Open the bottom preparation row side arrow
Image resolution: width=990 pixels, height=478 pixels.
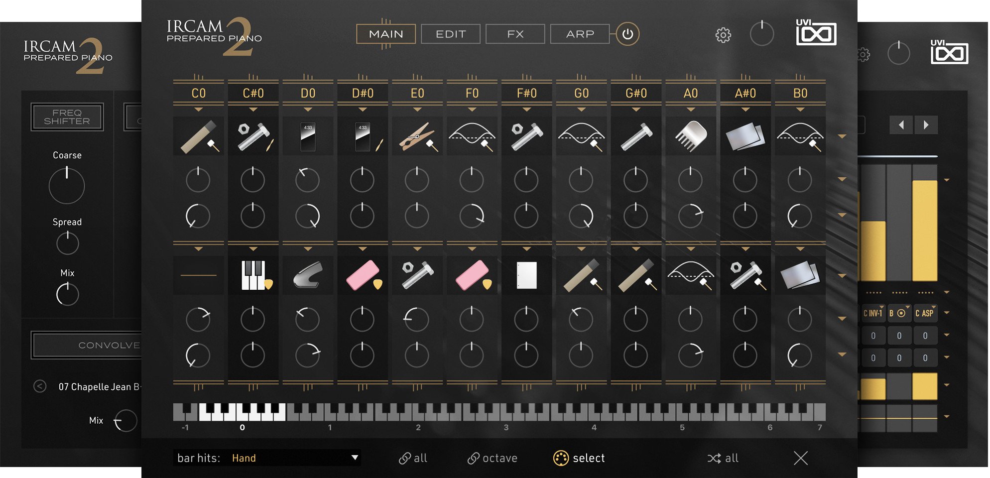842,275
